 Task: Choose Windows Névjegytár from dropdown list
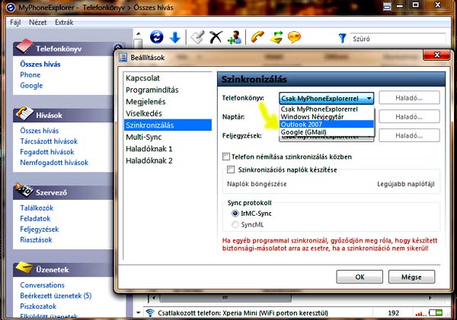pos(327,116)
